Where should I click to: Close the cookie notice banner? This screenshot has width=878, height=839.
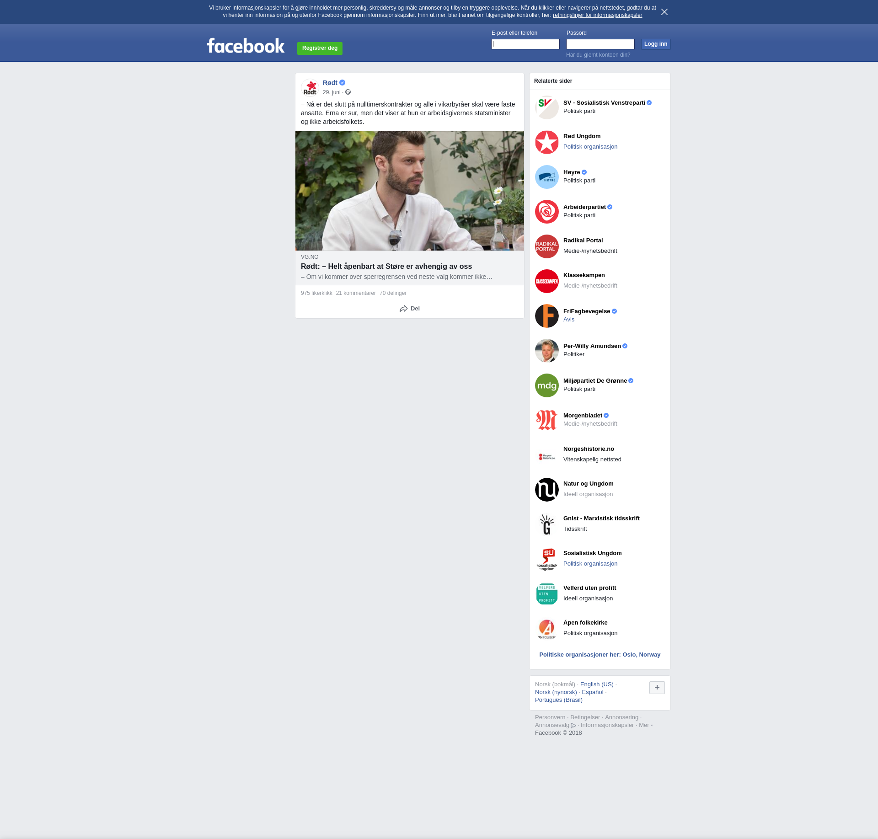tap(664, 12)
